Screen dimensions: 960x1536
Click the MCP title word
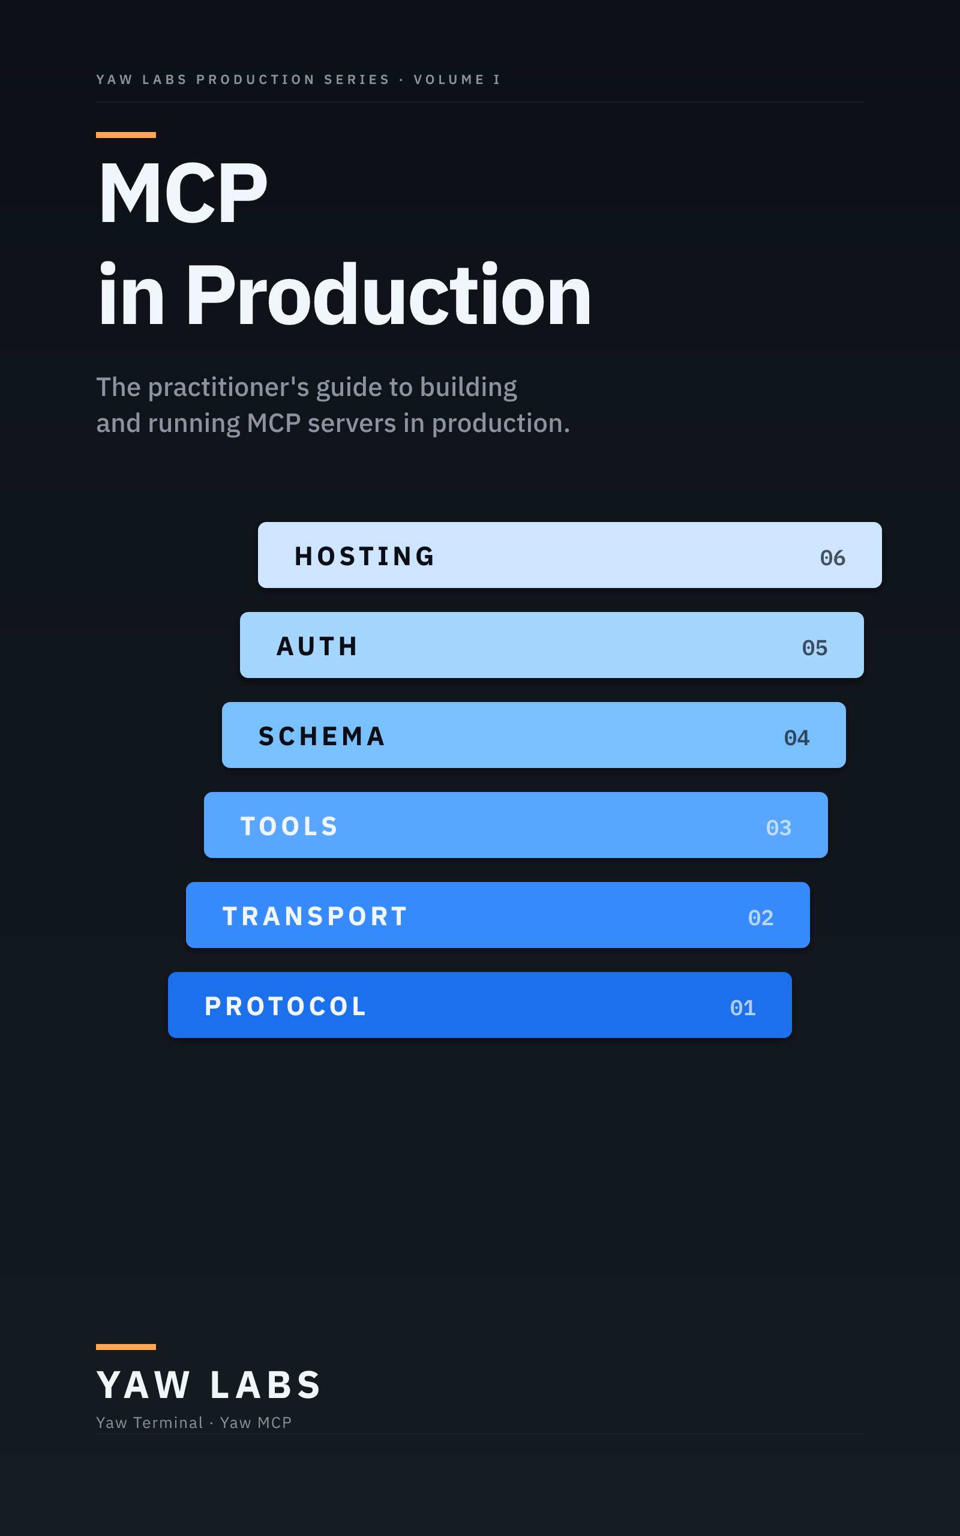(183, 193)
